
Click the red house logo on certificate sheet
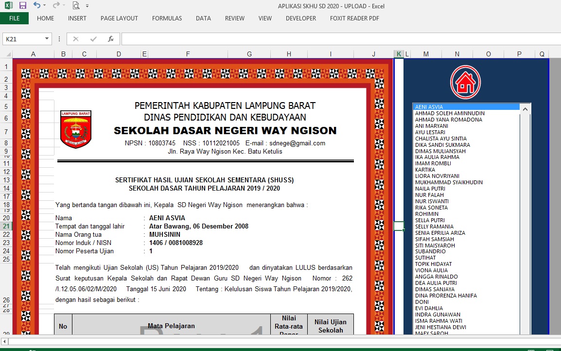click(465, 82)
